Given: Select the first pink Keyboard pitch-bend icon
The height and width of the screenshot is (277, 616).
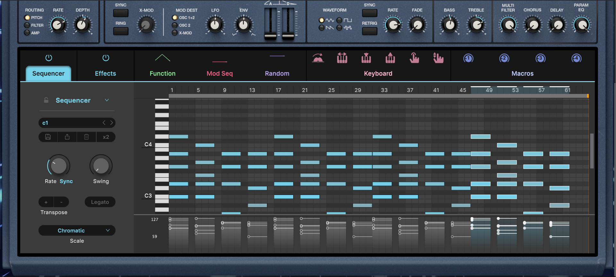Looking at the screenshot, I should tap(318, 58).
